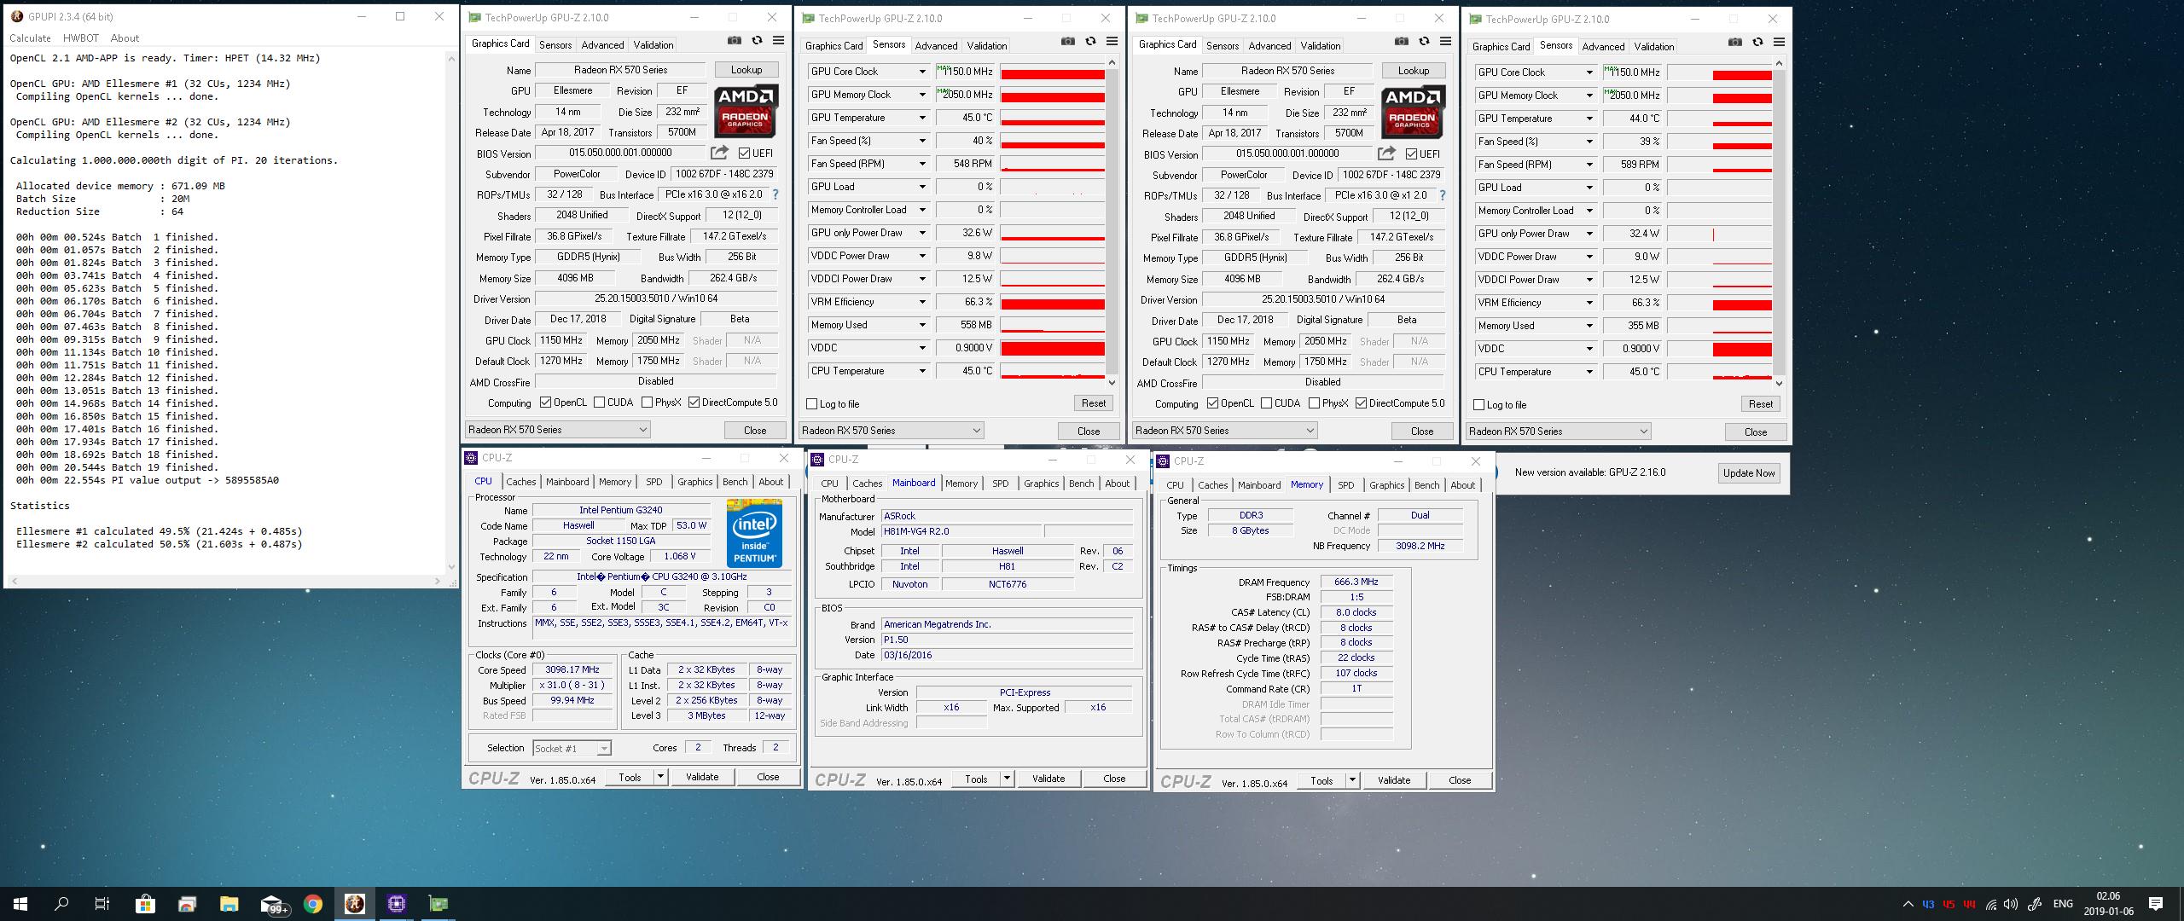The width and height of the screenshot is (2184, 921).
Task: Open SPD tab in CPU-Z Mainboard window
Action: tap(1000, 484)
